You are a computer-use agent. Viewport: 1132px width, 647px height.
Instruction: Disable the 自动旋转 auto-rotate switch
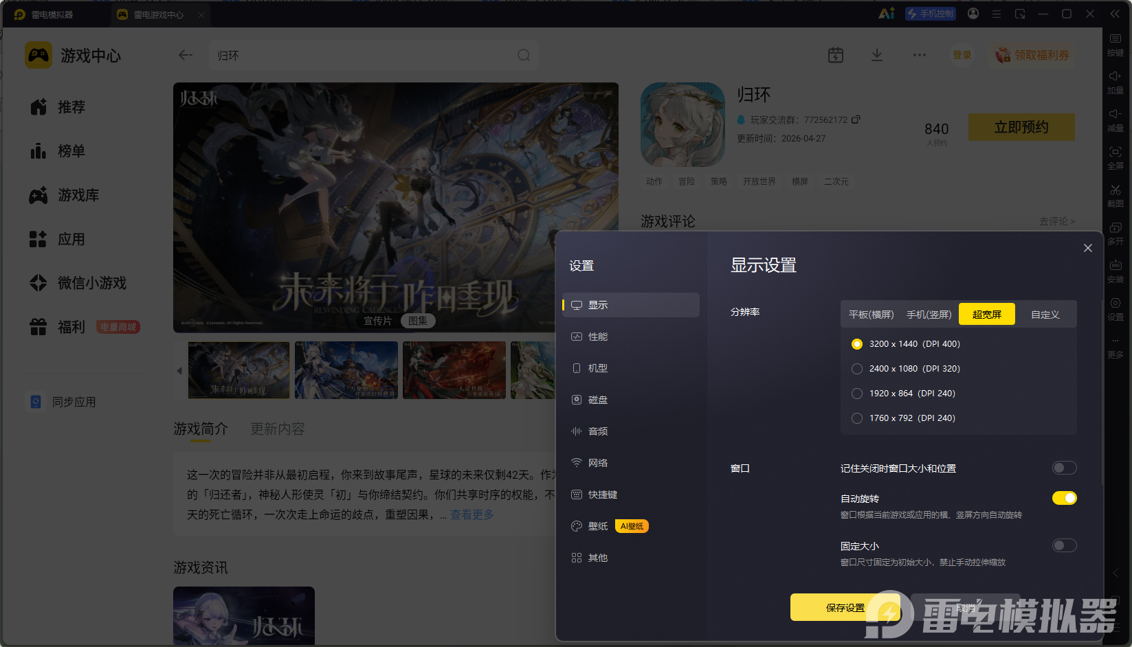1064,498
